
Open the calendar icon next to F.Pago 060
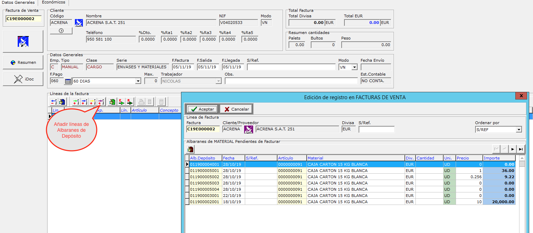click(68, 81)
